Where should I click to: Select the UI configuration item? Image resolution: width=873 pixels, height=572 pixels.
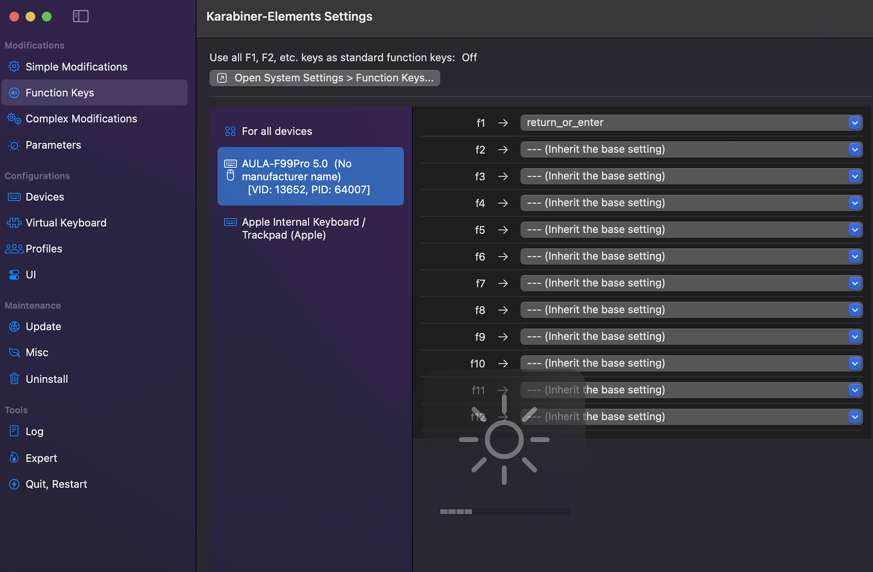[x=30, y=274]
